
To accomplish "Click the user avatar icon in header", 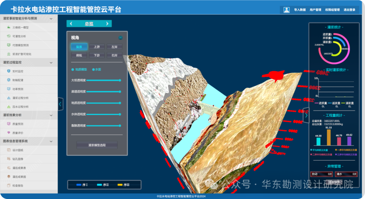I will tap(287, 10).
